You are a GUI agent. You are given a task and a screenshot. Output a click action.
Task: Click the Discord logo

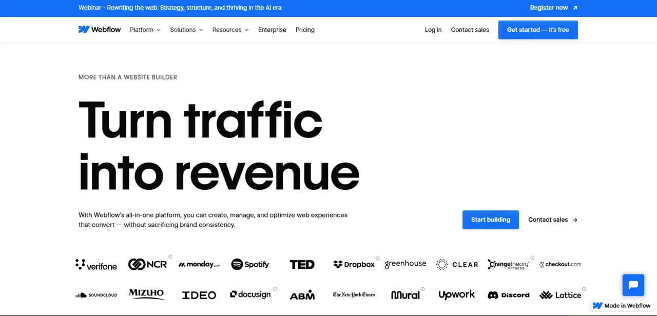point(509,295)
